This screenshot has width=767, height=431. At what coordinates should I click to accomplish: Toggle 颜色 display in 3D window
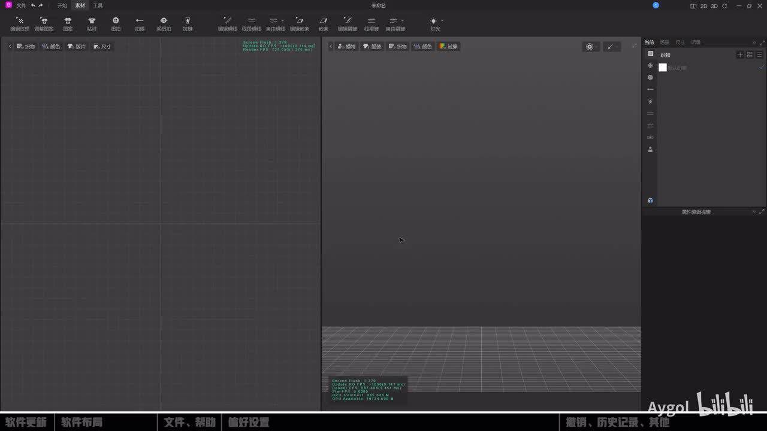(422, 46)
